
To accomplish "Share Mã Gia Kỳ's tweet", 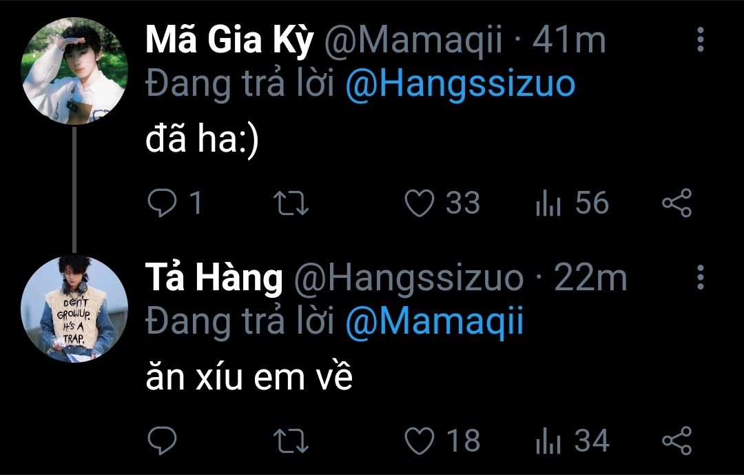I will tap(676, 203).
